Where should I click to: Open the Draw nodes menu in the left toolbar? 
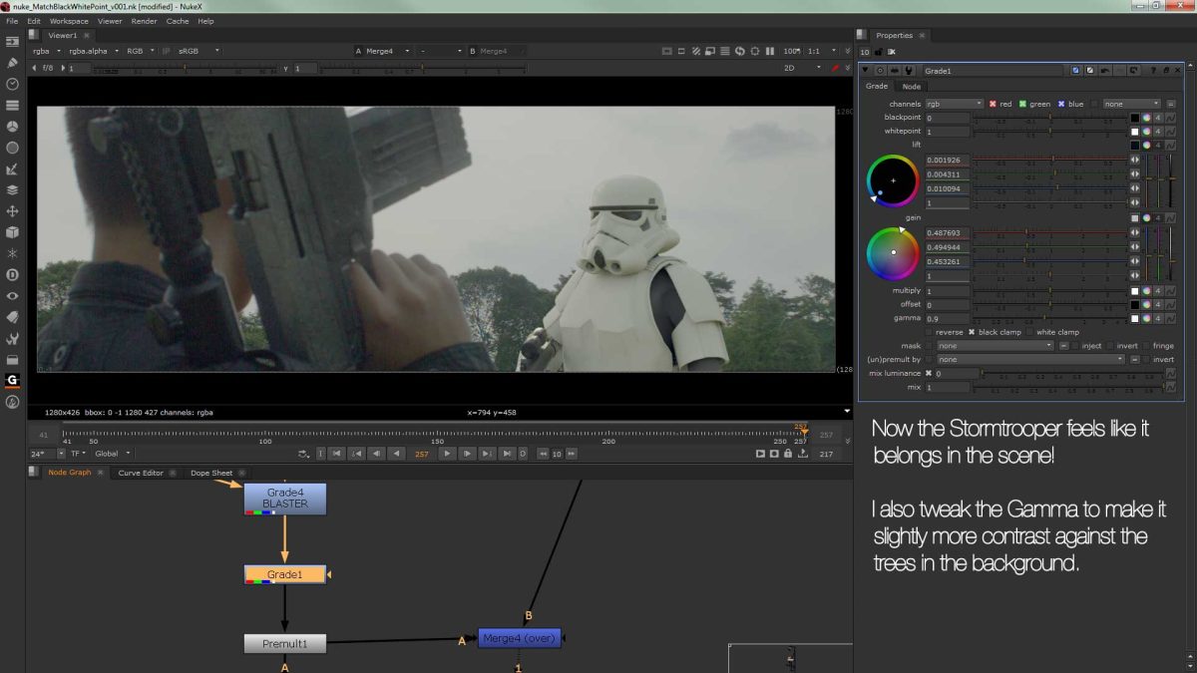point(13,63)
